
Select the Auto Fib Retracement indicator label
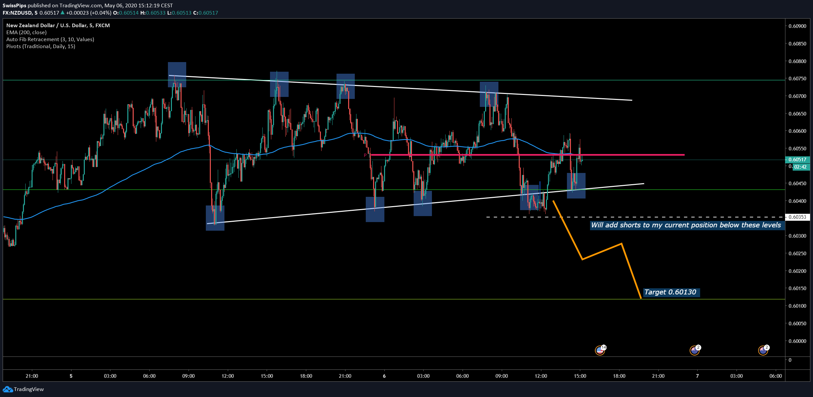50,39
